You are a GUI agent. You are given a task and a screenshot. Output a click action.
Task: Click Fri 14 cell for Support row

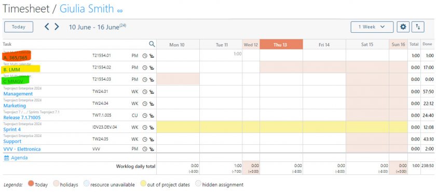324,139
